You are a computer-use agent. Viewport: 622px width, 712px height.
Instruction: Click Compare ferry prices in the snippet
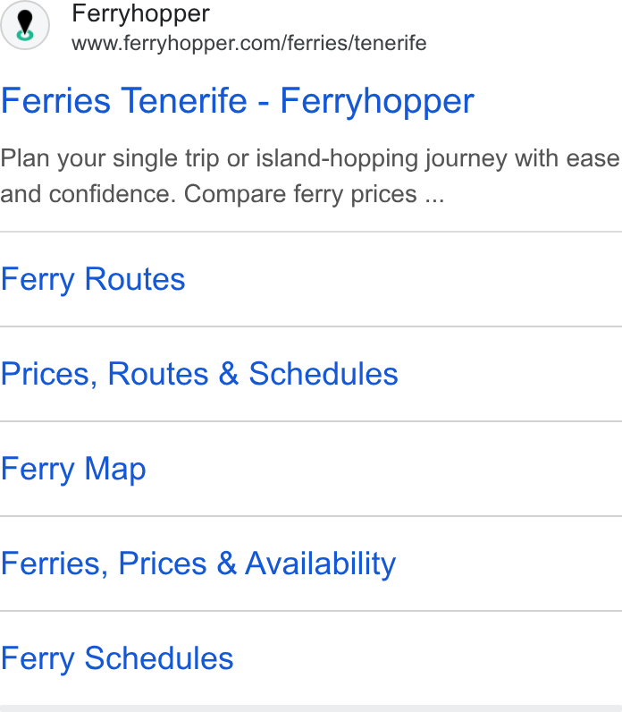click(x=300, y=195)
